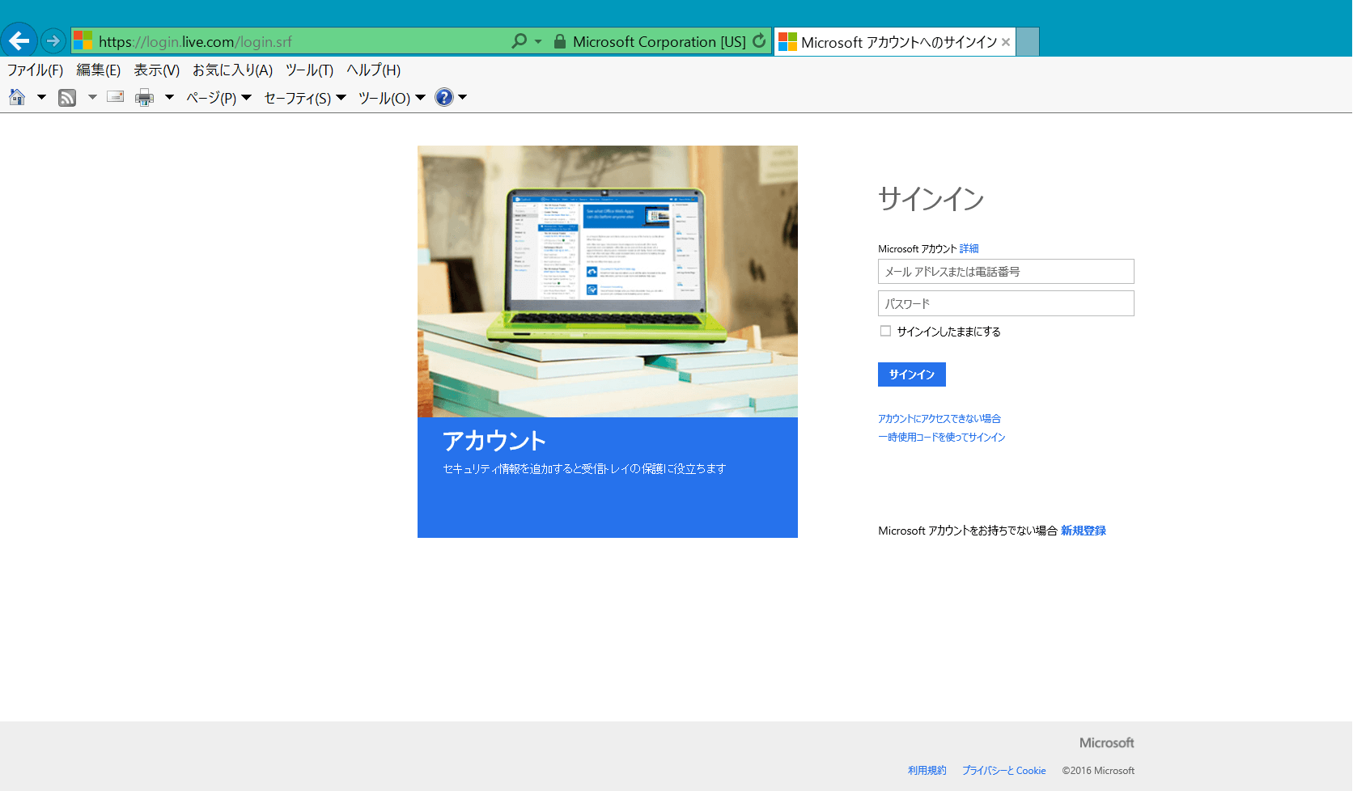Click the ©2016 Microsoft footer text
The image size is (1353, 791).
pyautogui.click(x=1098, y=771)
